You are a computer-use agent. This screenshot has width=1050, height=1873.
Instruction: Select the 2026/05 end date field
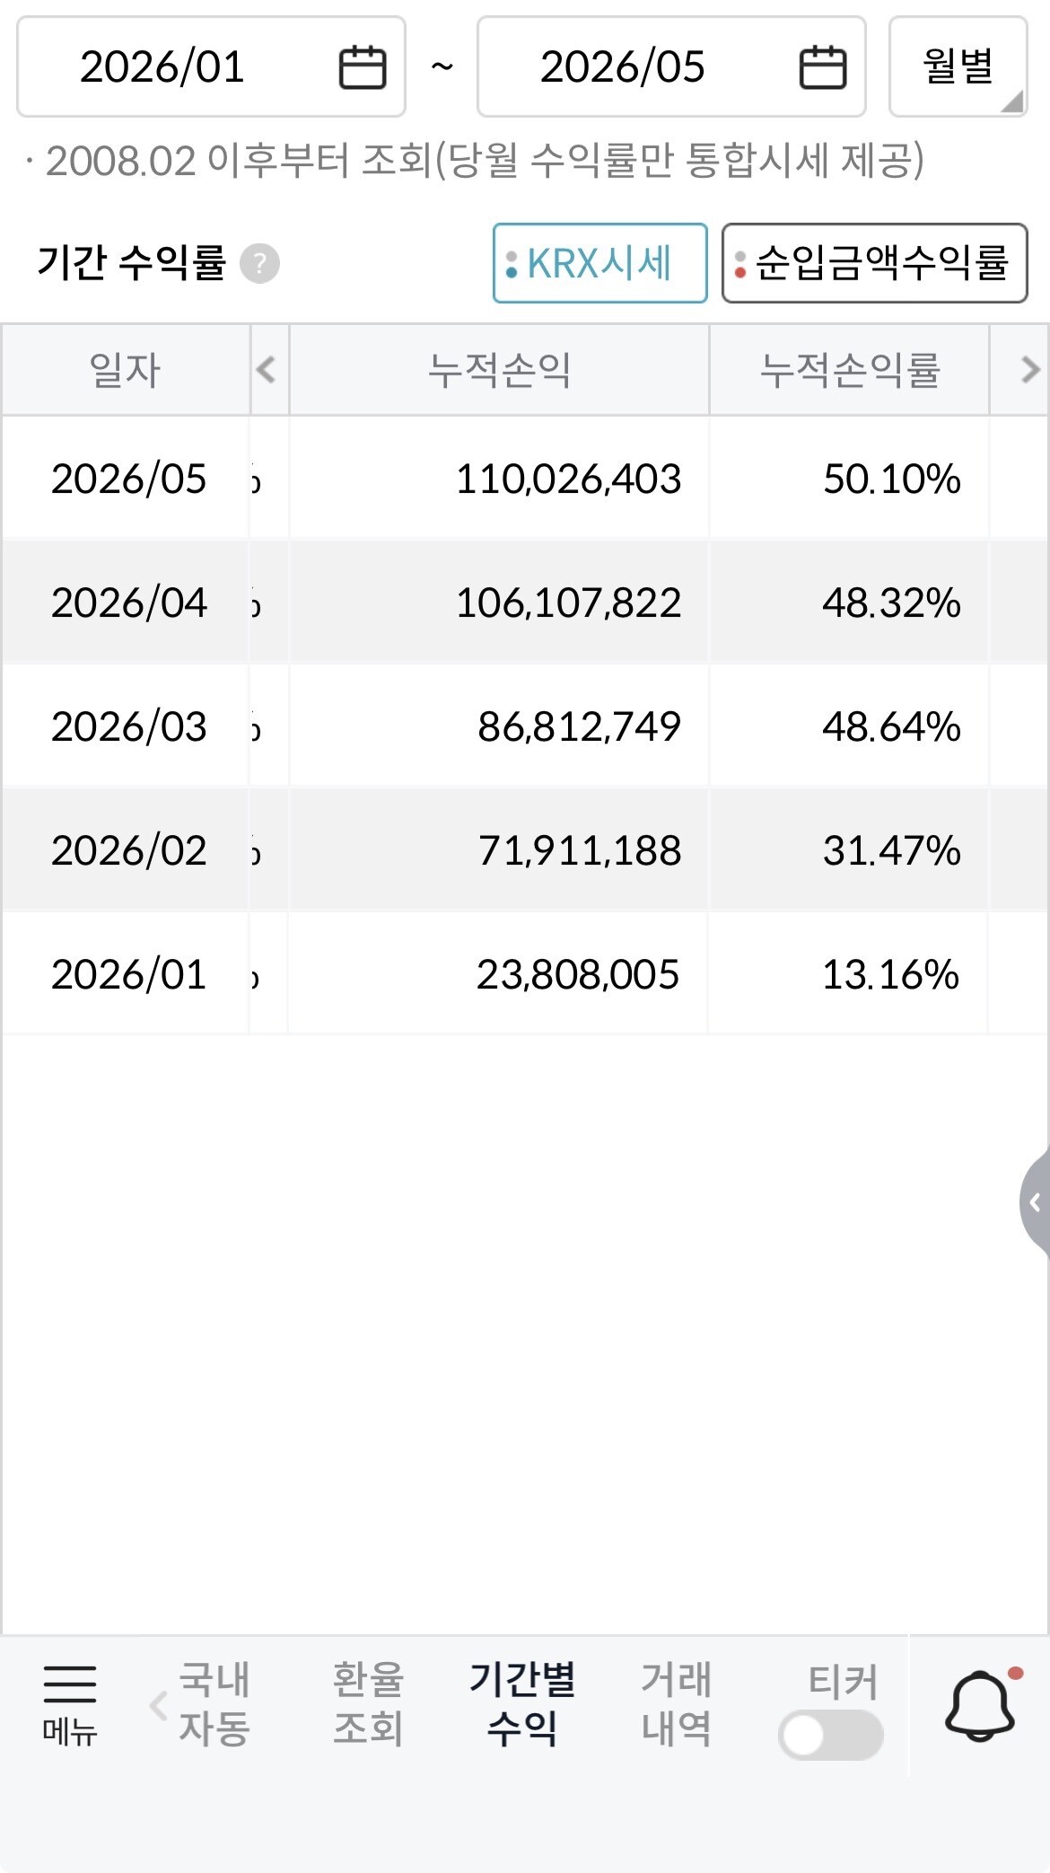[671, 66]
